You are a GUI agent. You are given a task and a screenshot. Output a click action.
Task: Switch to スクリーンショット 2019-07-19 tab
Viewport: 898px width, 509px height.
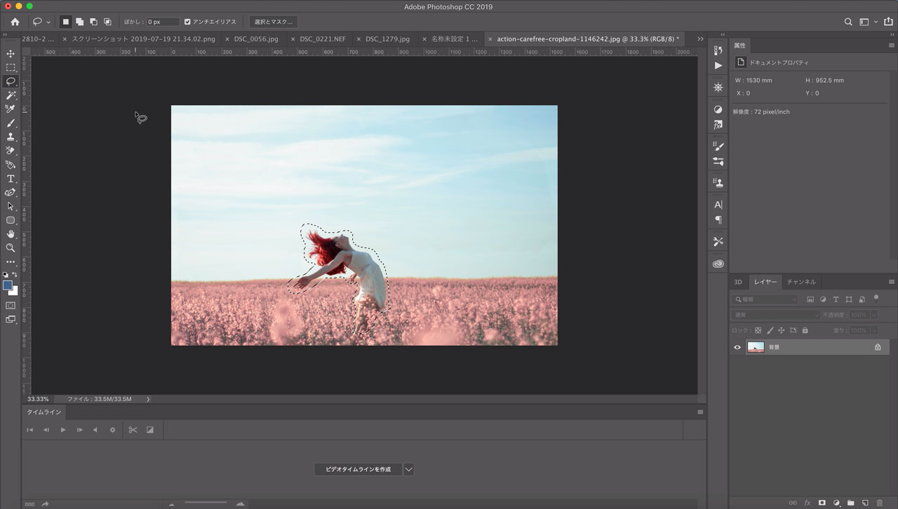(143, 39)
